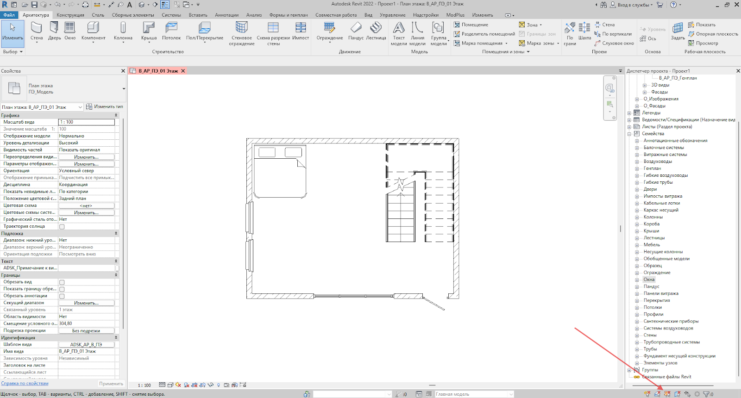The width and height of the screenshot is (741, 398).
Task: Open the Файл menu
Action: point(9,15)
